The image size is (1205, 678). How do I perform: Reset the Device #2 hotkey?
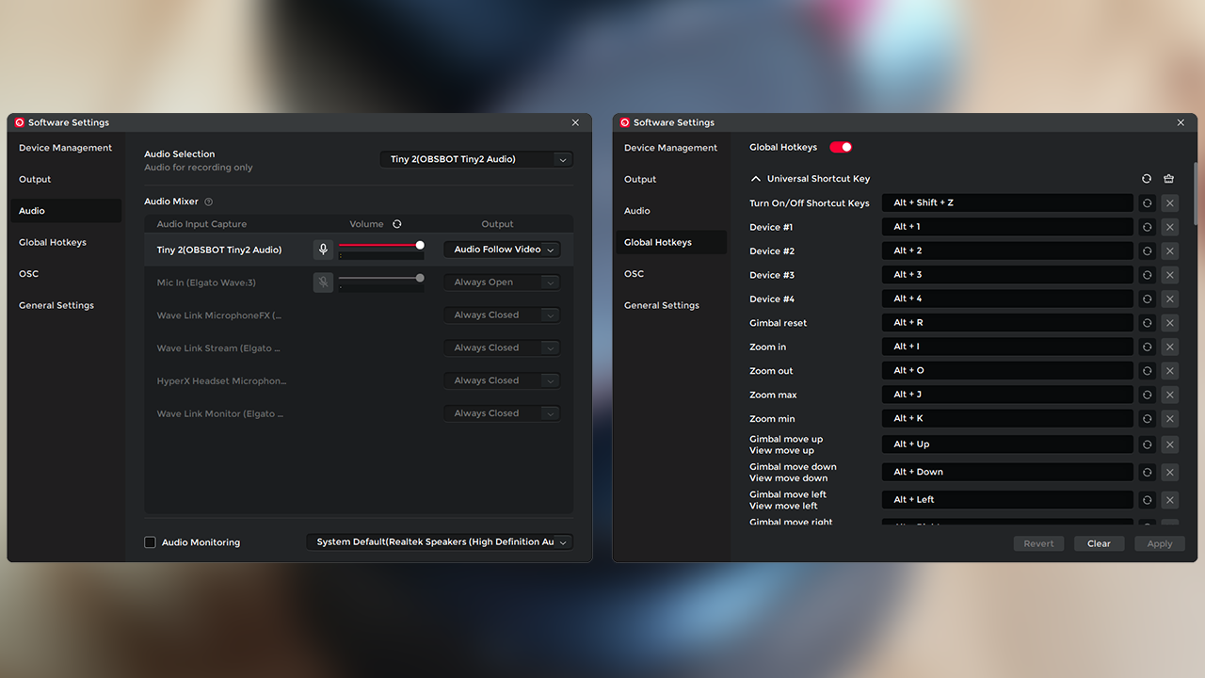pyautogui.click(x=1147, y=251)
